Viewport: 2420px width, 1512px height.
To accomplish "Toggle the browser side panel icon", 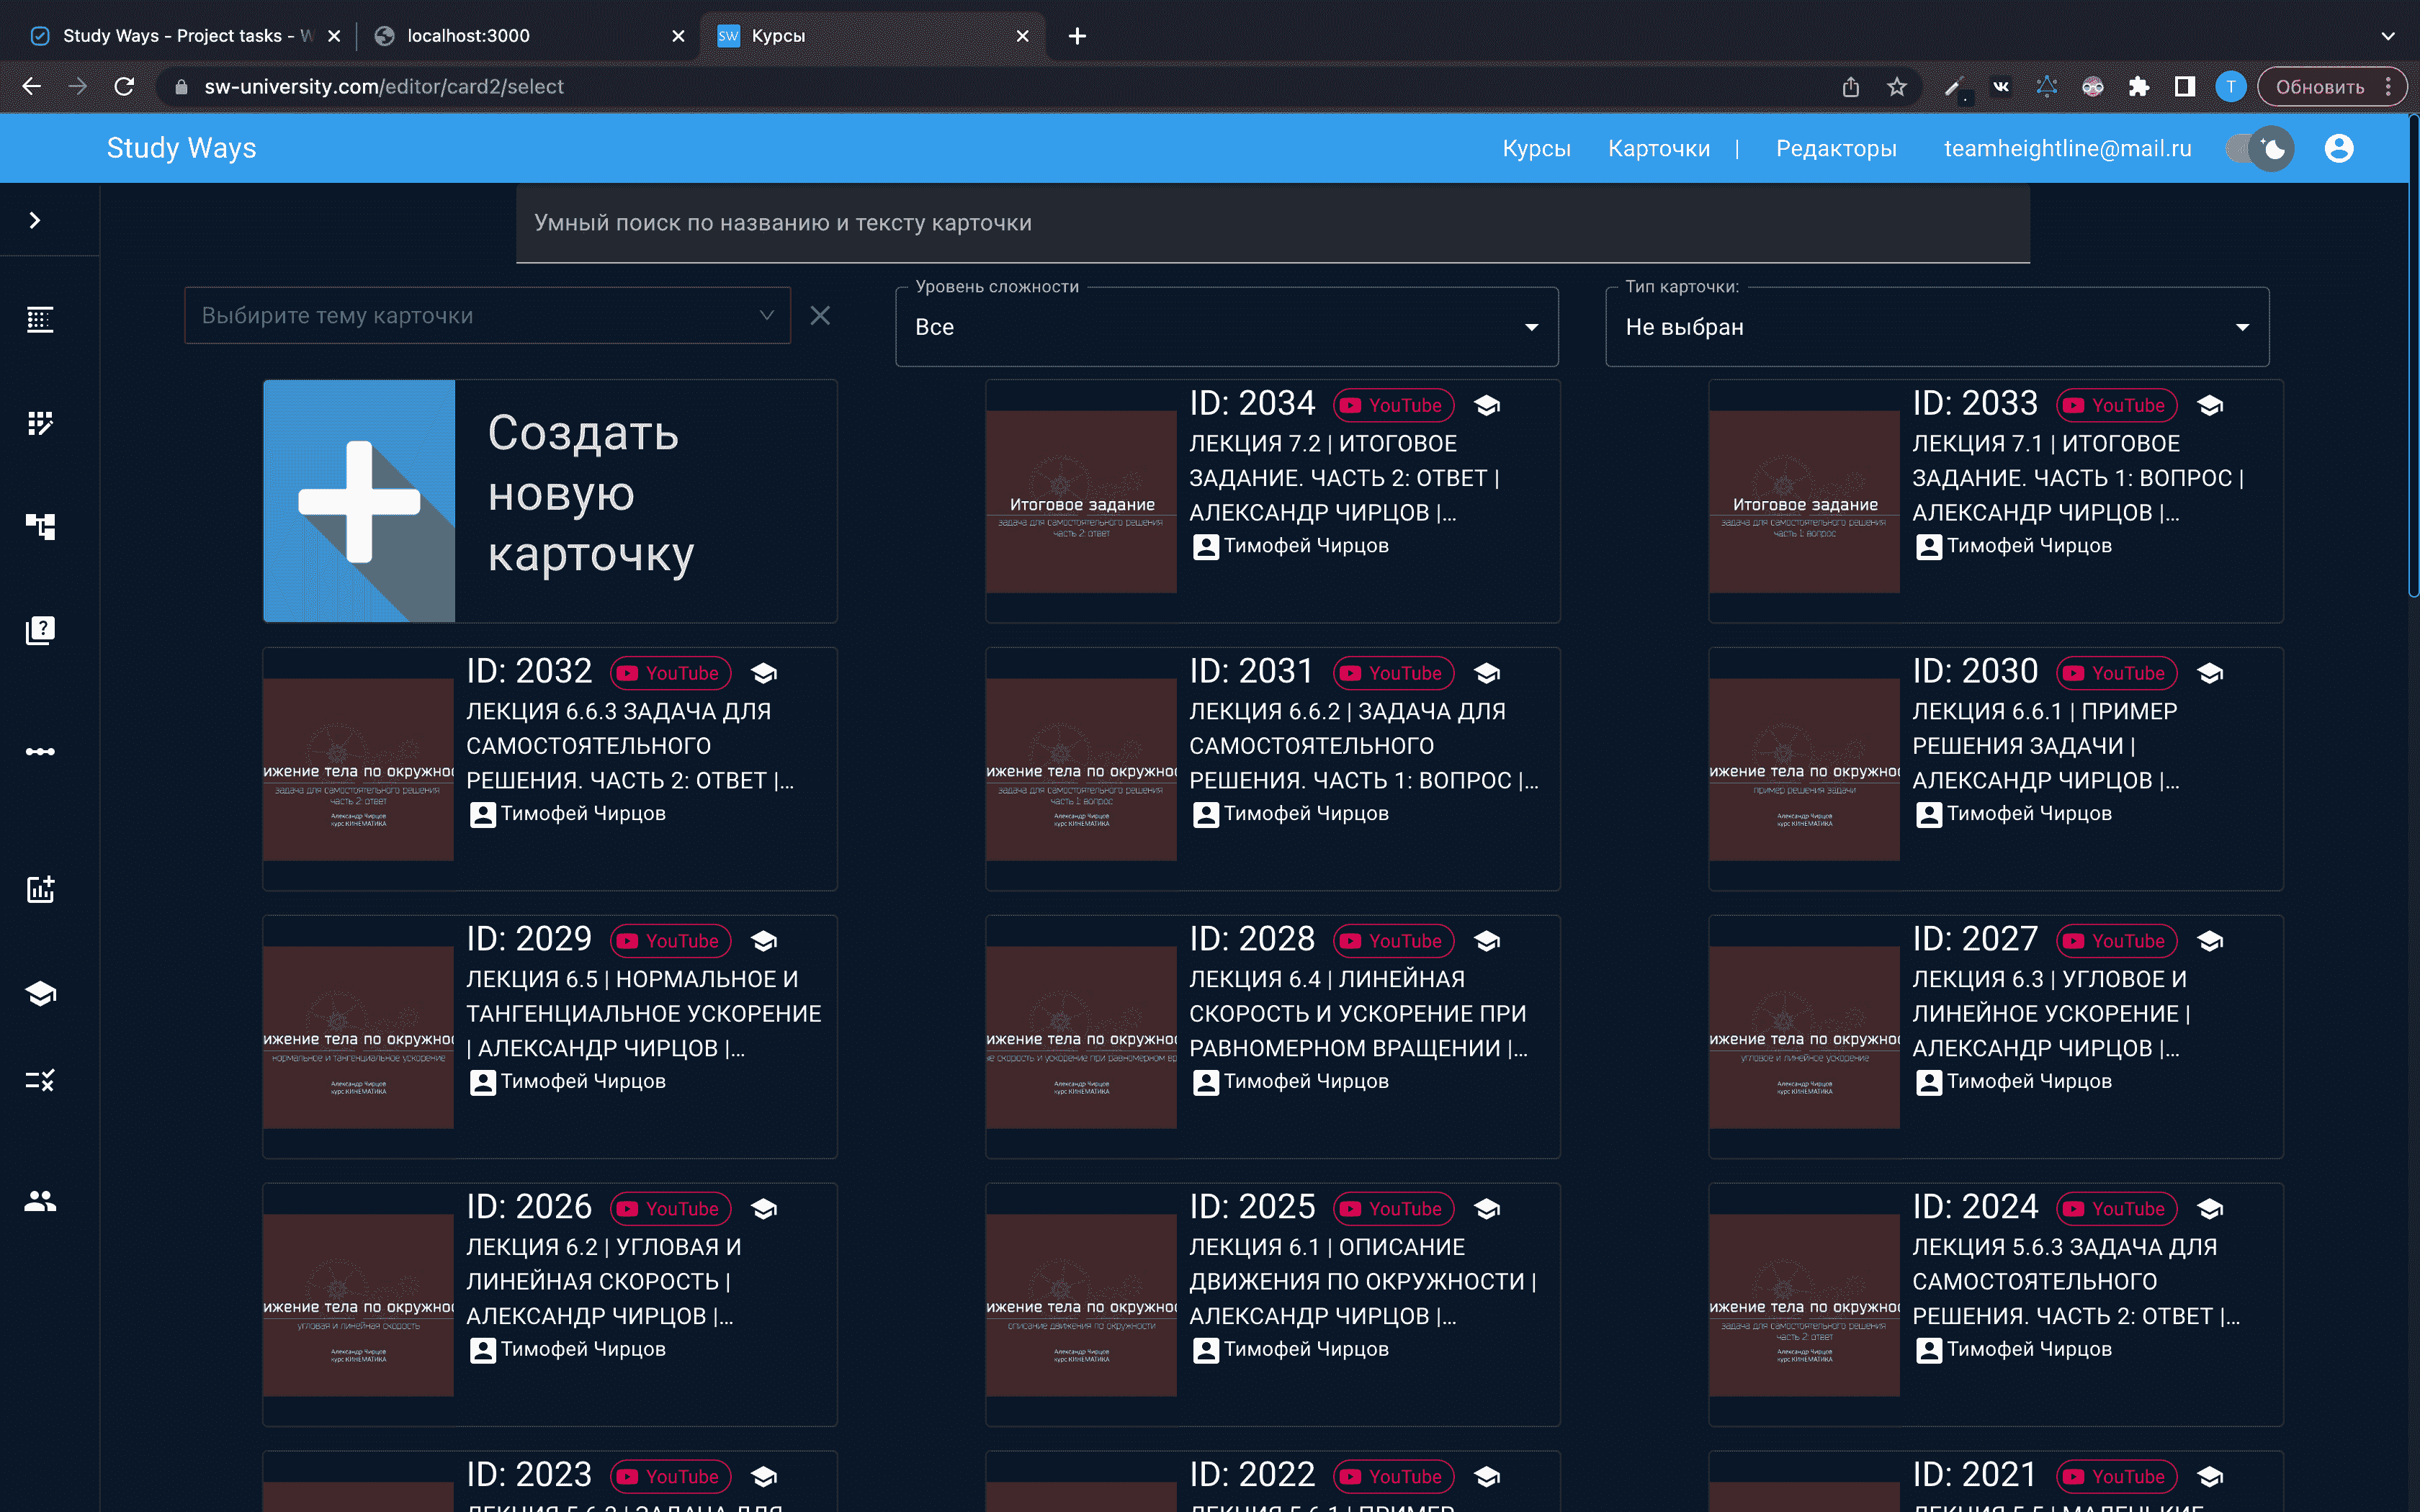I will pyautogui.click(x=2184, y=87).
